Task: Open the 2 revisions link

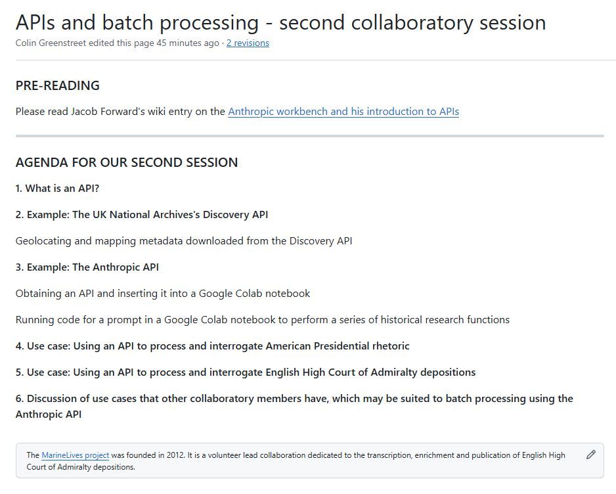Action: 248,43
